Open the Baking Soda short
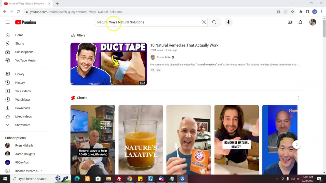Image resolution: width=326 pixels, height=183 pixels. [188, 140]
